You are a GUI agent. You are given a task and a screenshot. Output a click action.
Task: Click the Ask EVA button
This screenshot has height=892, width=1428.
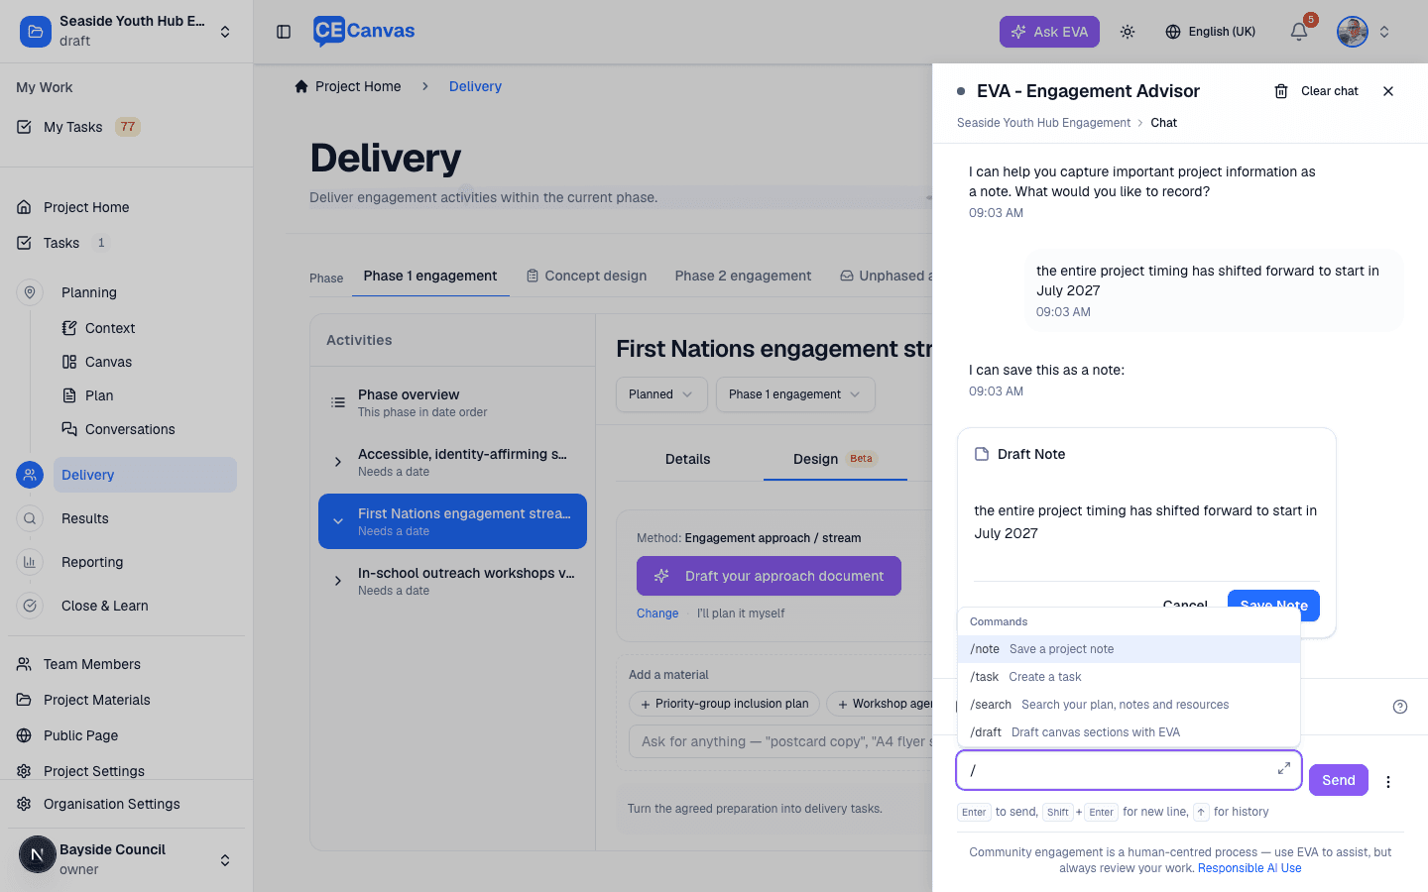coord(1049,32)
